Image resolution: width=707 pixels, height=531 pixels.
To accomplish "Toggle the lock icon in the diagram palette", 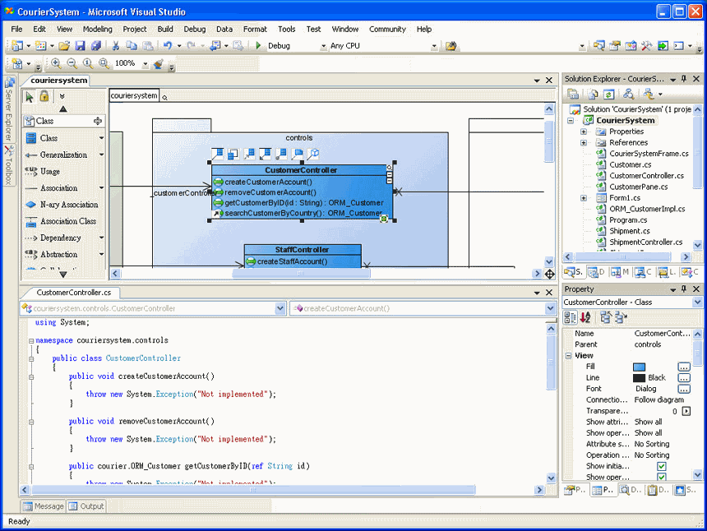I will coord(44,96).
